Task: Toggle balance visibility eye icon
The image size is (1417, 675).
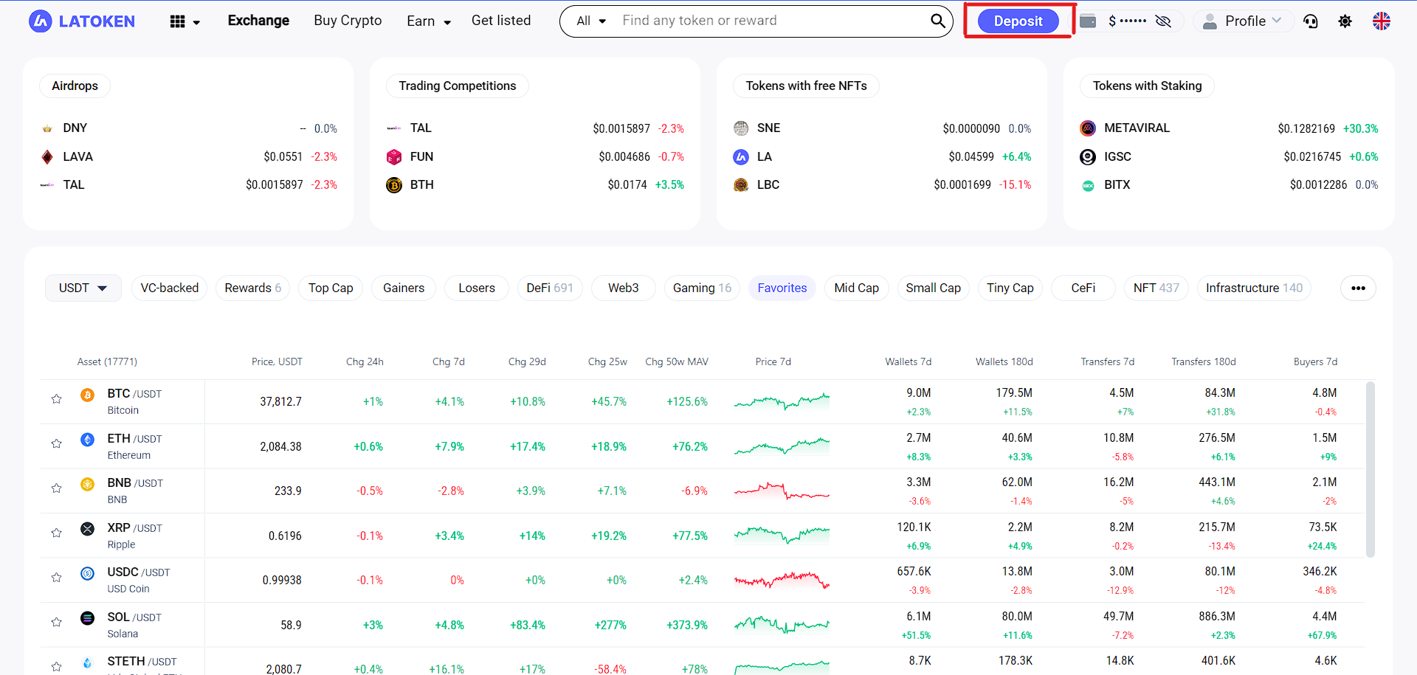Action: [1163, 21]
